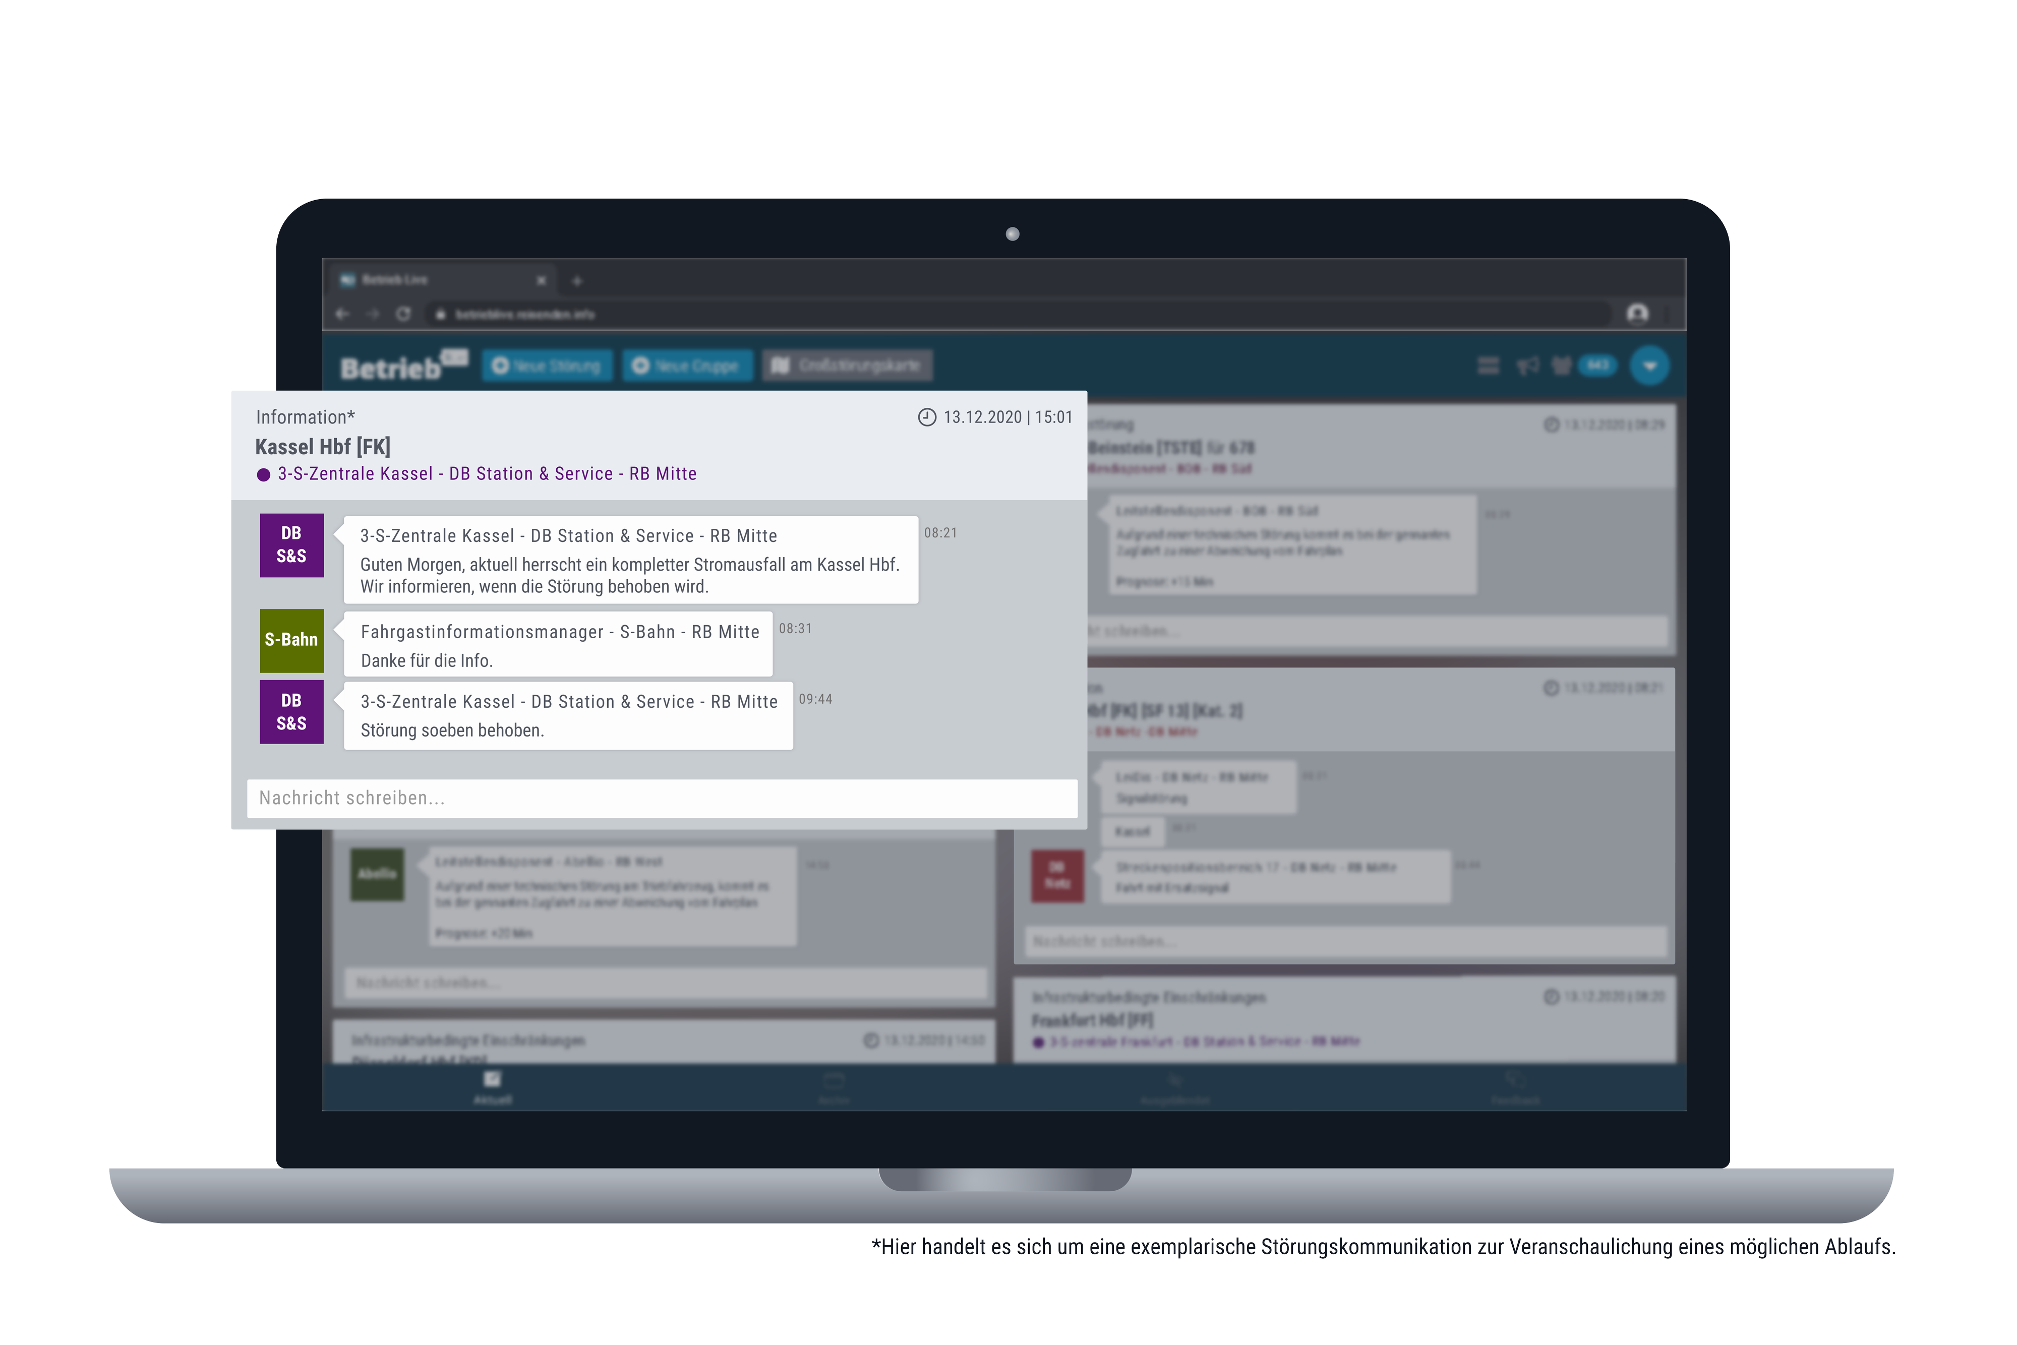Click the browser forward arrow

point(372,314)
